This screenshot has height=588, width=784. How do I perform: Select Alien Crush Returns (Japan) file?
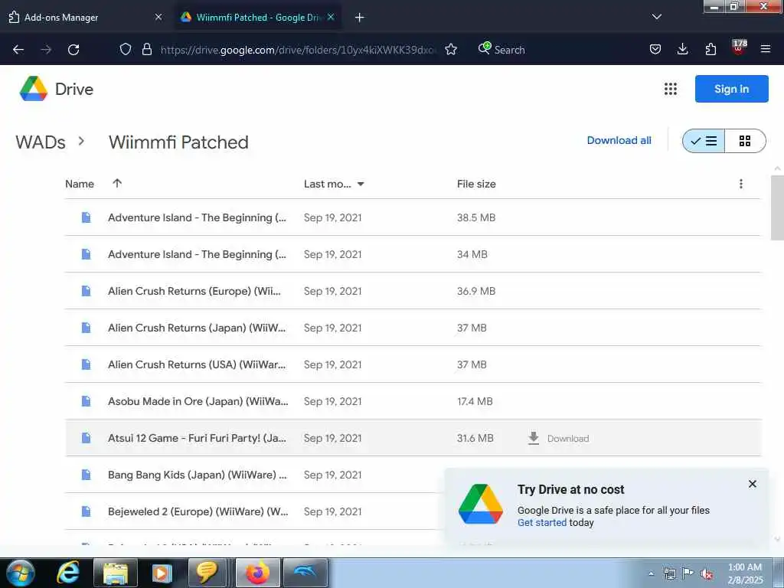(413, 328)
